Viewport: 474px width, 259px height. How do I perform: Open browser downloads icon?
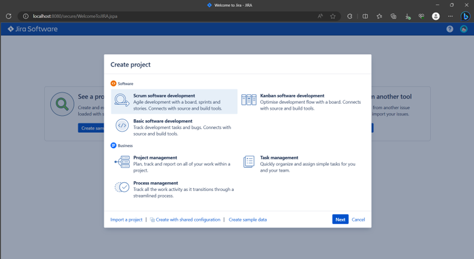[x=408, y=16]
